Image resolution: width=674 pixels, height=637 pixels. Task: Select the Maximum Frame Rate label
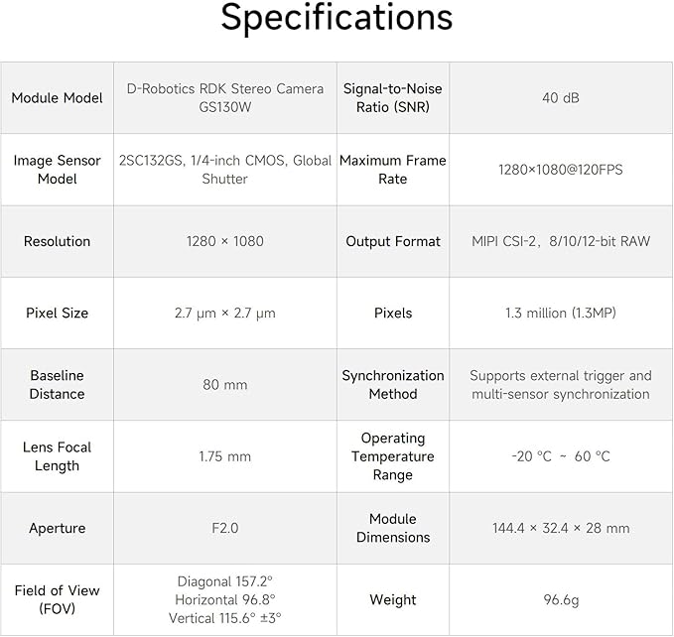[x=393, y=170]
